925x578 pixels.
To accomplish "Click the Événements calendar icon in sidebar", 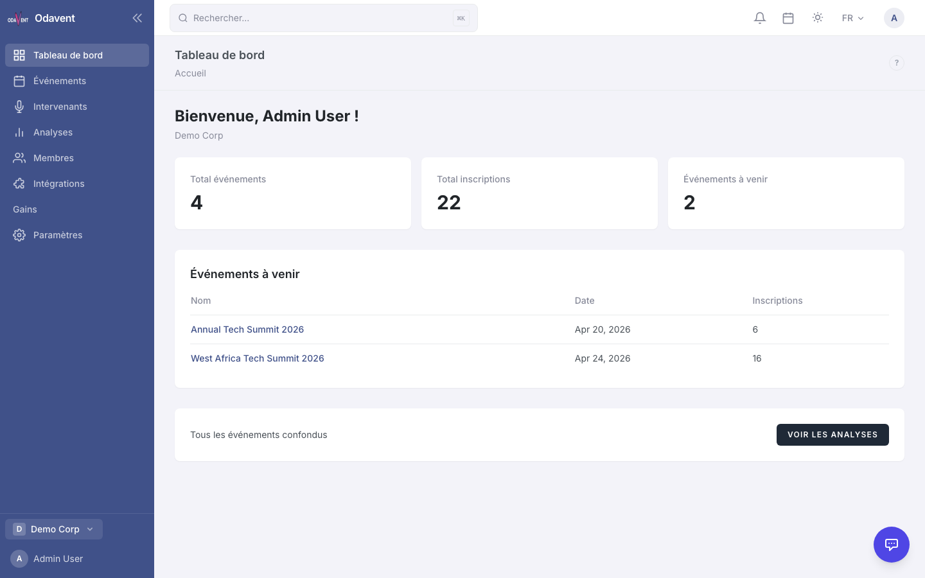I will coord(19,81).
